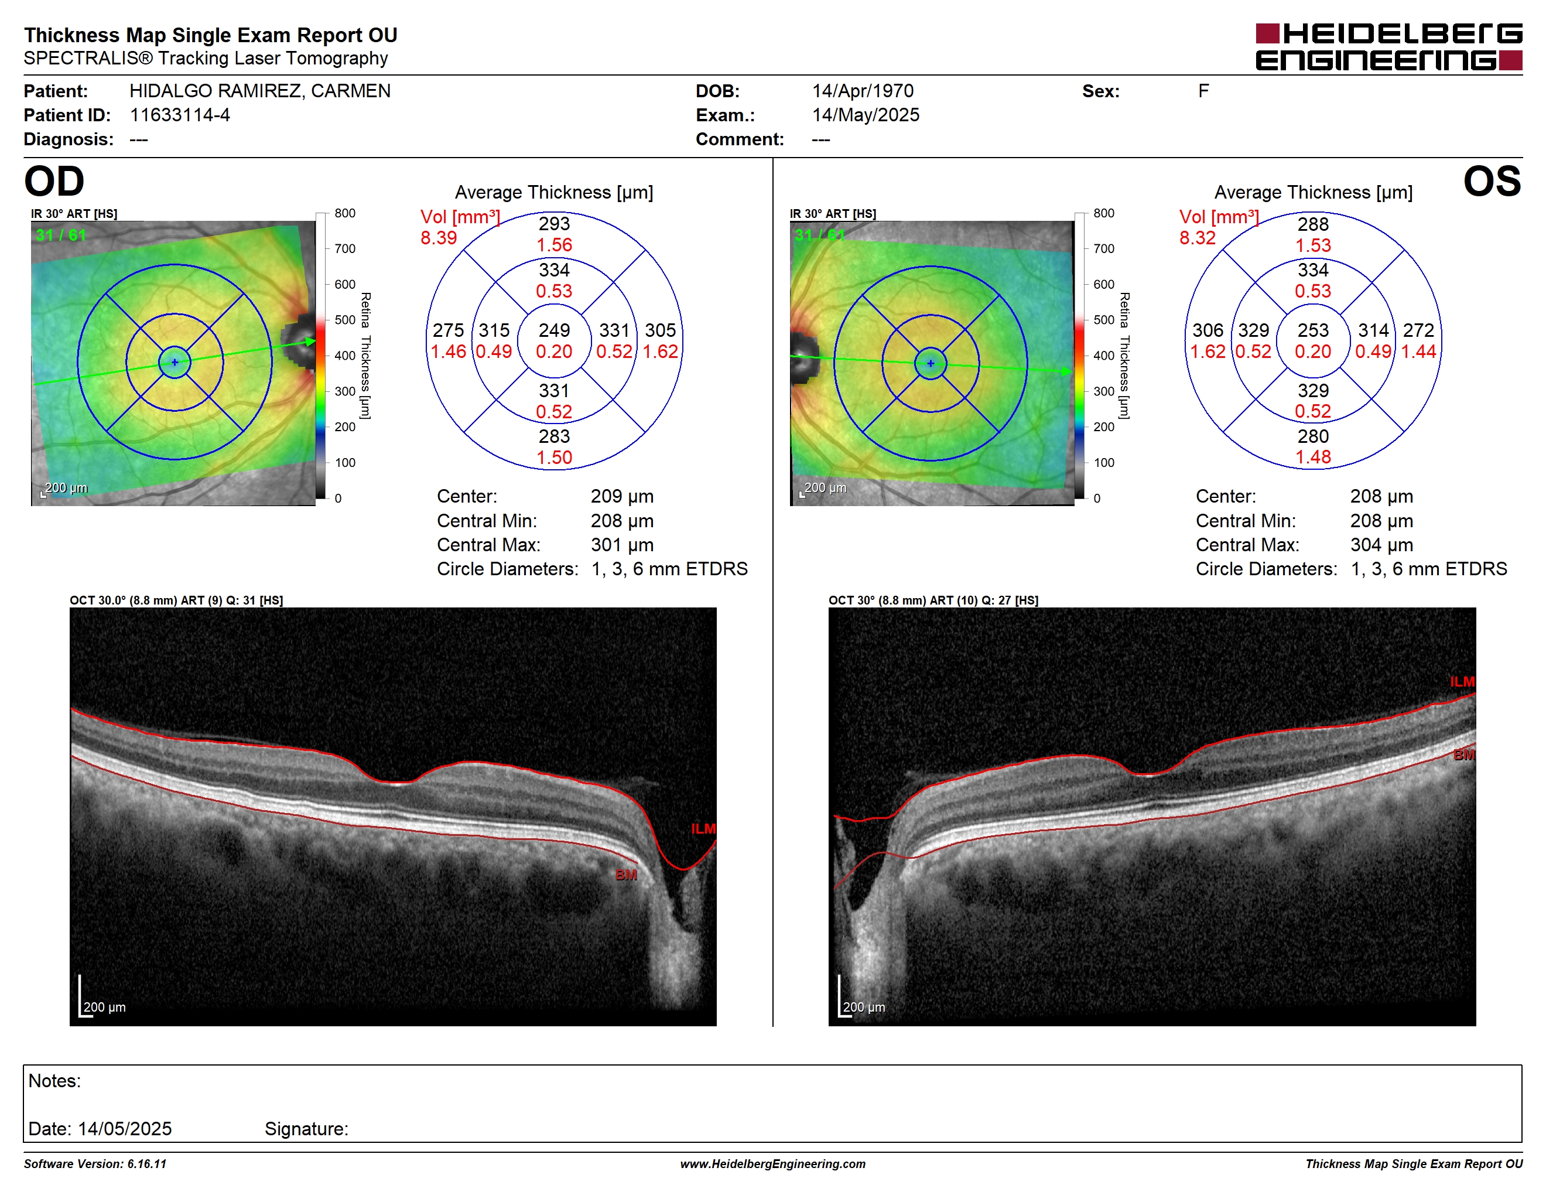This screenshot has width=1546, height=1195.
Task: Click the OS fundus thickness map image
Action: 932,363
